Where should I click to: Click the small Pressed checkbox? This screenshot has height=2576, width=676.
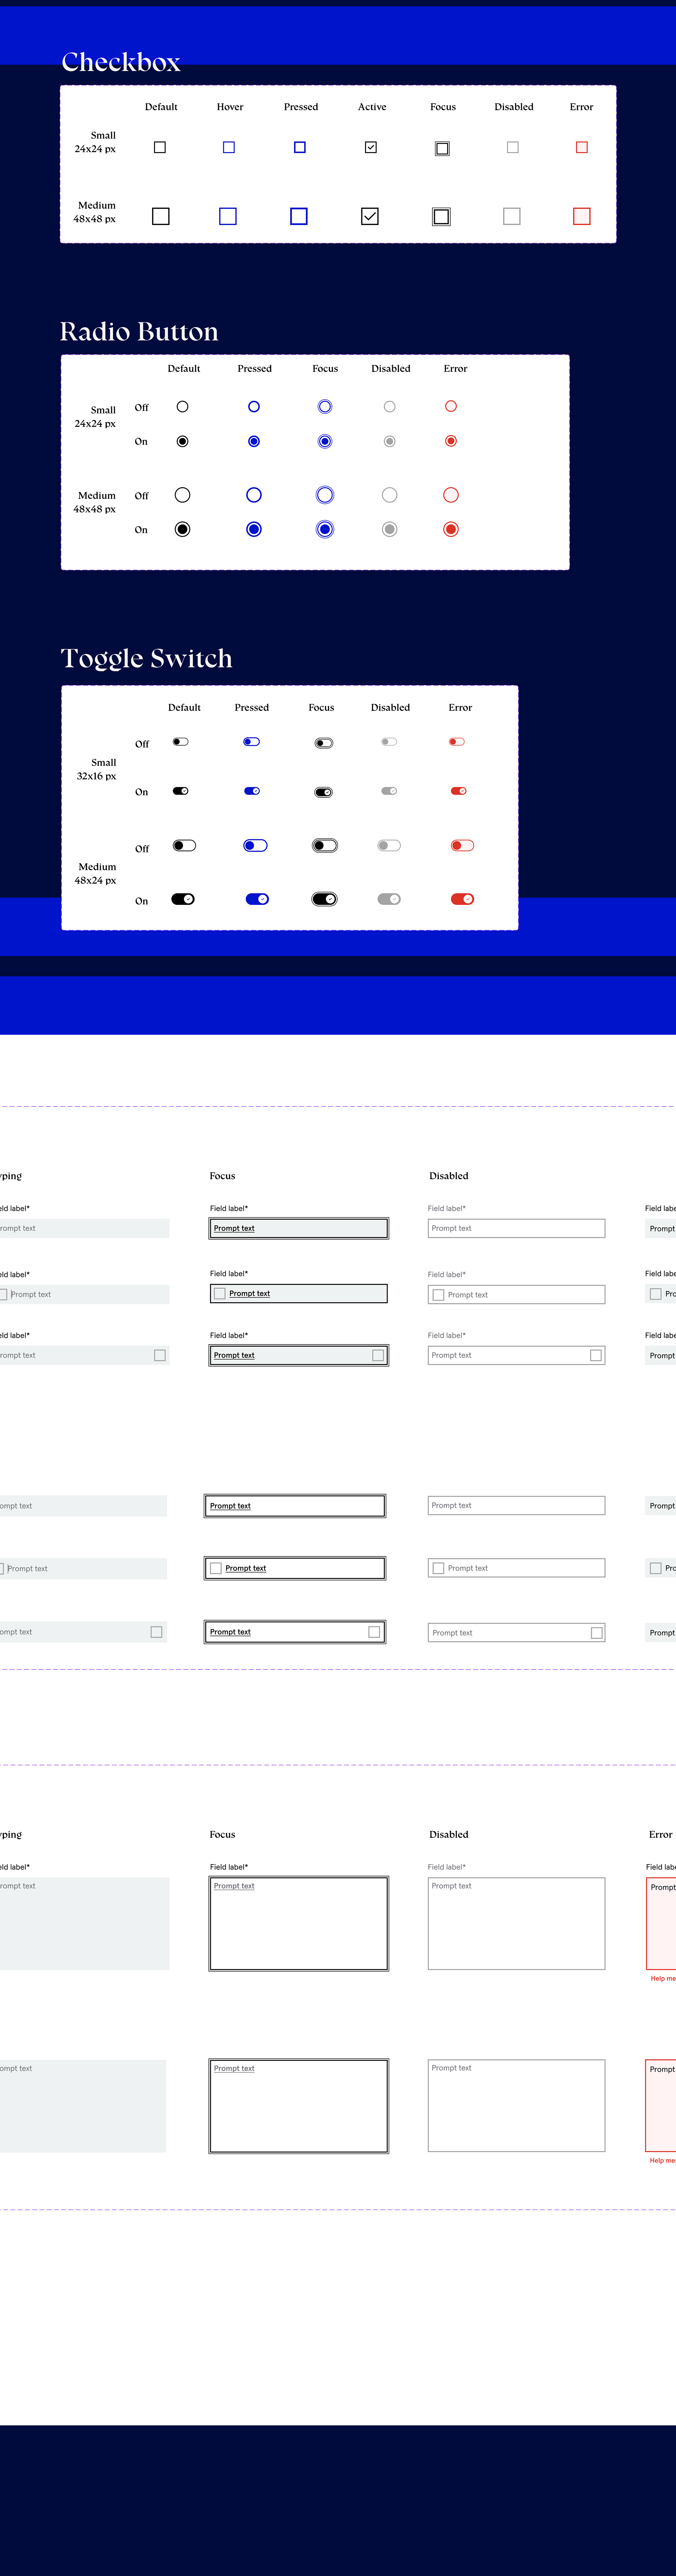(300, 147)
